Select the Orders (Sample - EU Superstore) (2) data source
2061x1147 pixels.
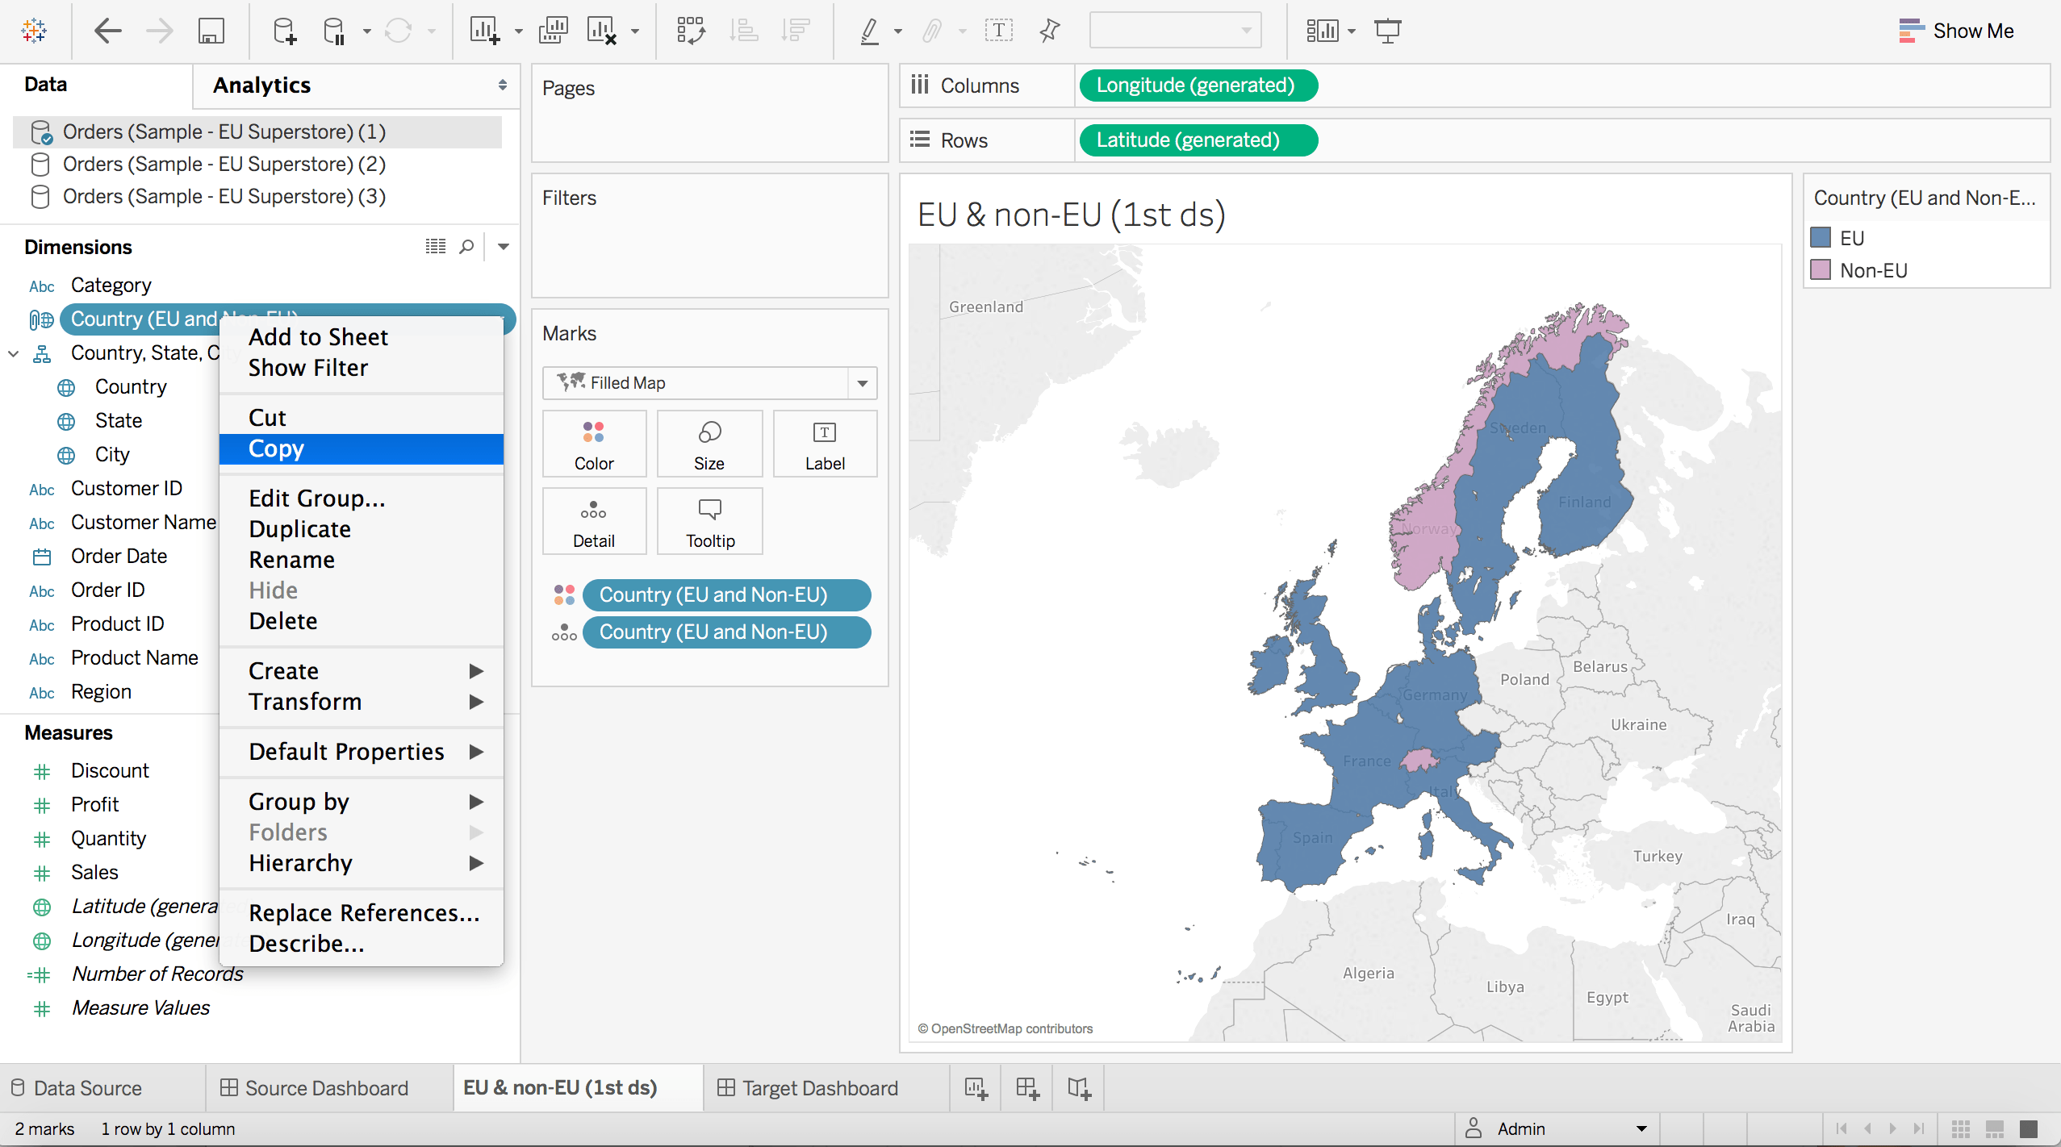[x=224, y=164]
